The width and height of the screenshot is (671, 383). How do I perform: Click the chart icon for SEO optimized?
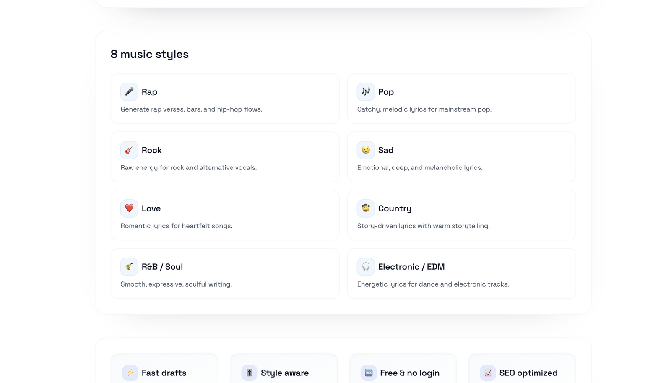488,373
